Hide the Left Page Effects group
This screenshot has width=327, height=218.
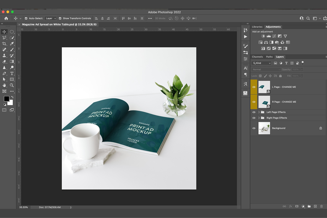[x=254, y=112]
